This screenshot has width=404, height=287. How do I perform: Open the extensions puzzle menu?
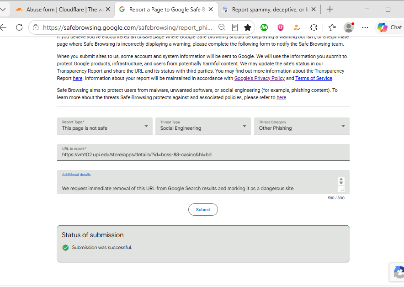[x=314, y=27]
